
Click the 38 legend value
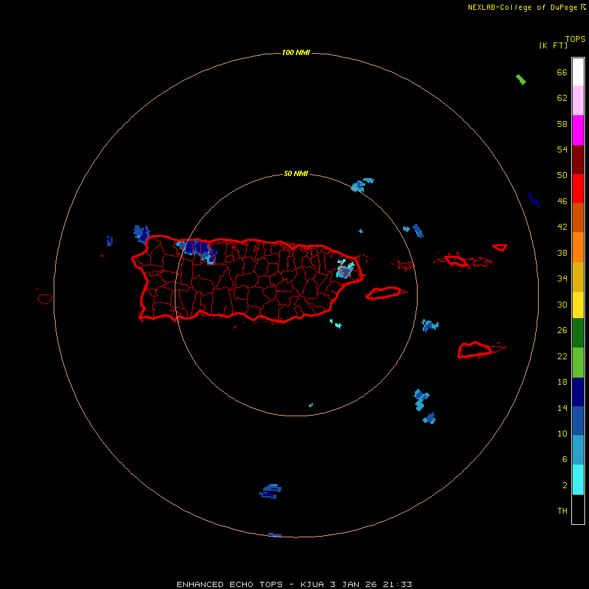tap(562, 253)
